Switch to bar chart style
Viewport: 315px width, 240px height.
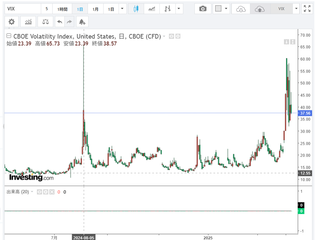(x=167, y=9)
